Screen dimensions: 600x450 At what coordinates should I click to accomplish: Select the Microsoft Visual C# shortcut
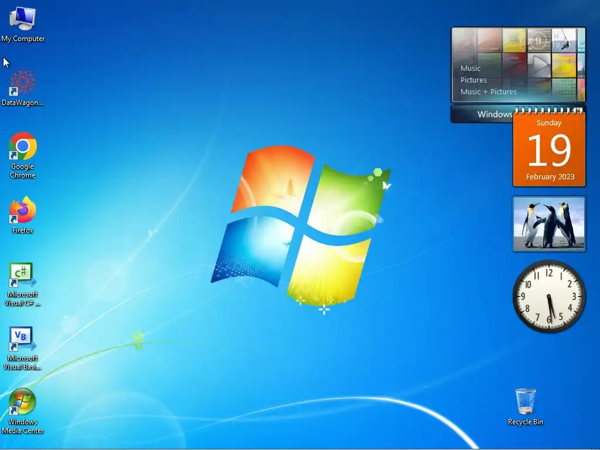pyautogui.click(x=23, y=284)
